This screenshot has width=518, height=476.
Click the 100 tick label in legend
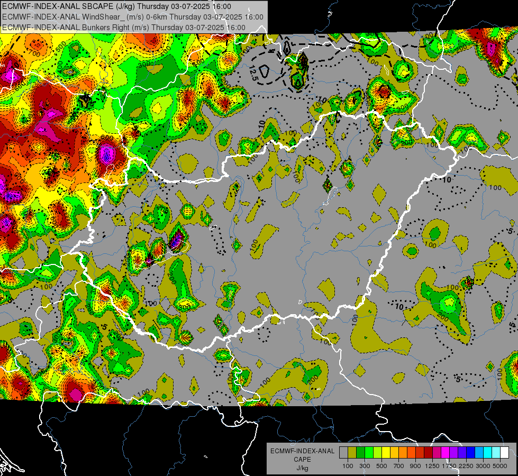pyautogui.click(x=348, y=466)
